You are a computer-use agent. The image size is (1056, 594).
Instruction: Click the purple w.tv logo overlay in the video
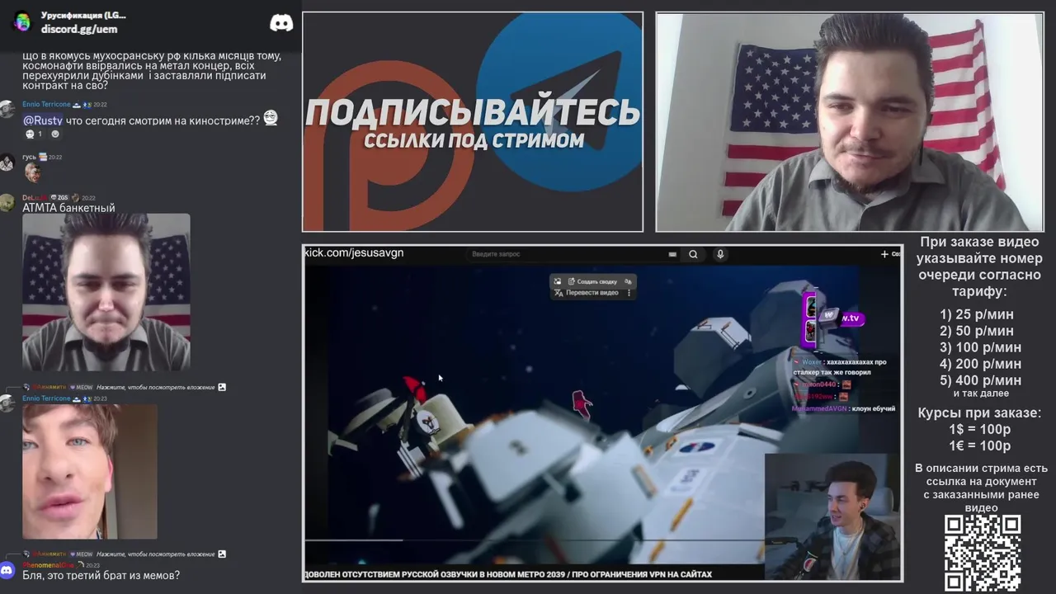pyautogui.click(x=841, y=318)
